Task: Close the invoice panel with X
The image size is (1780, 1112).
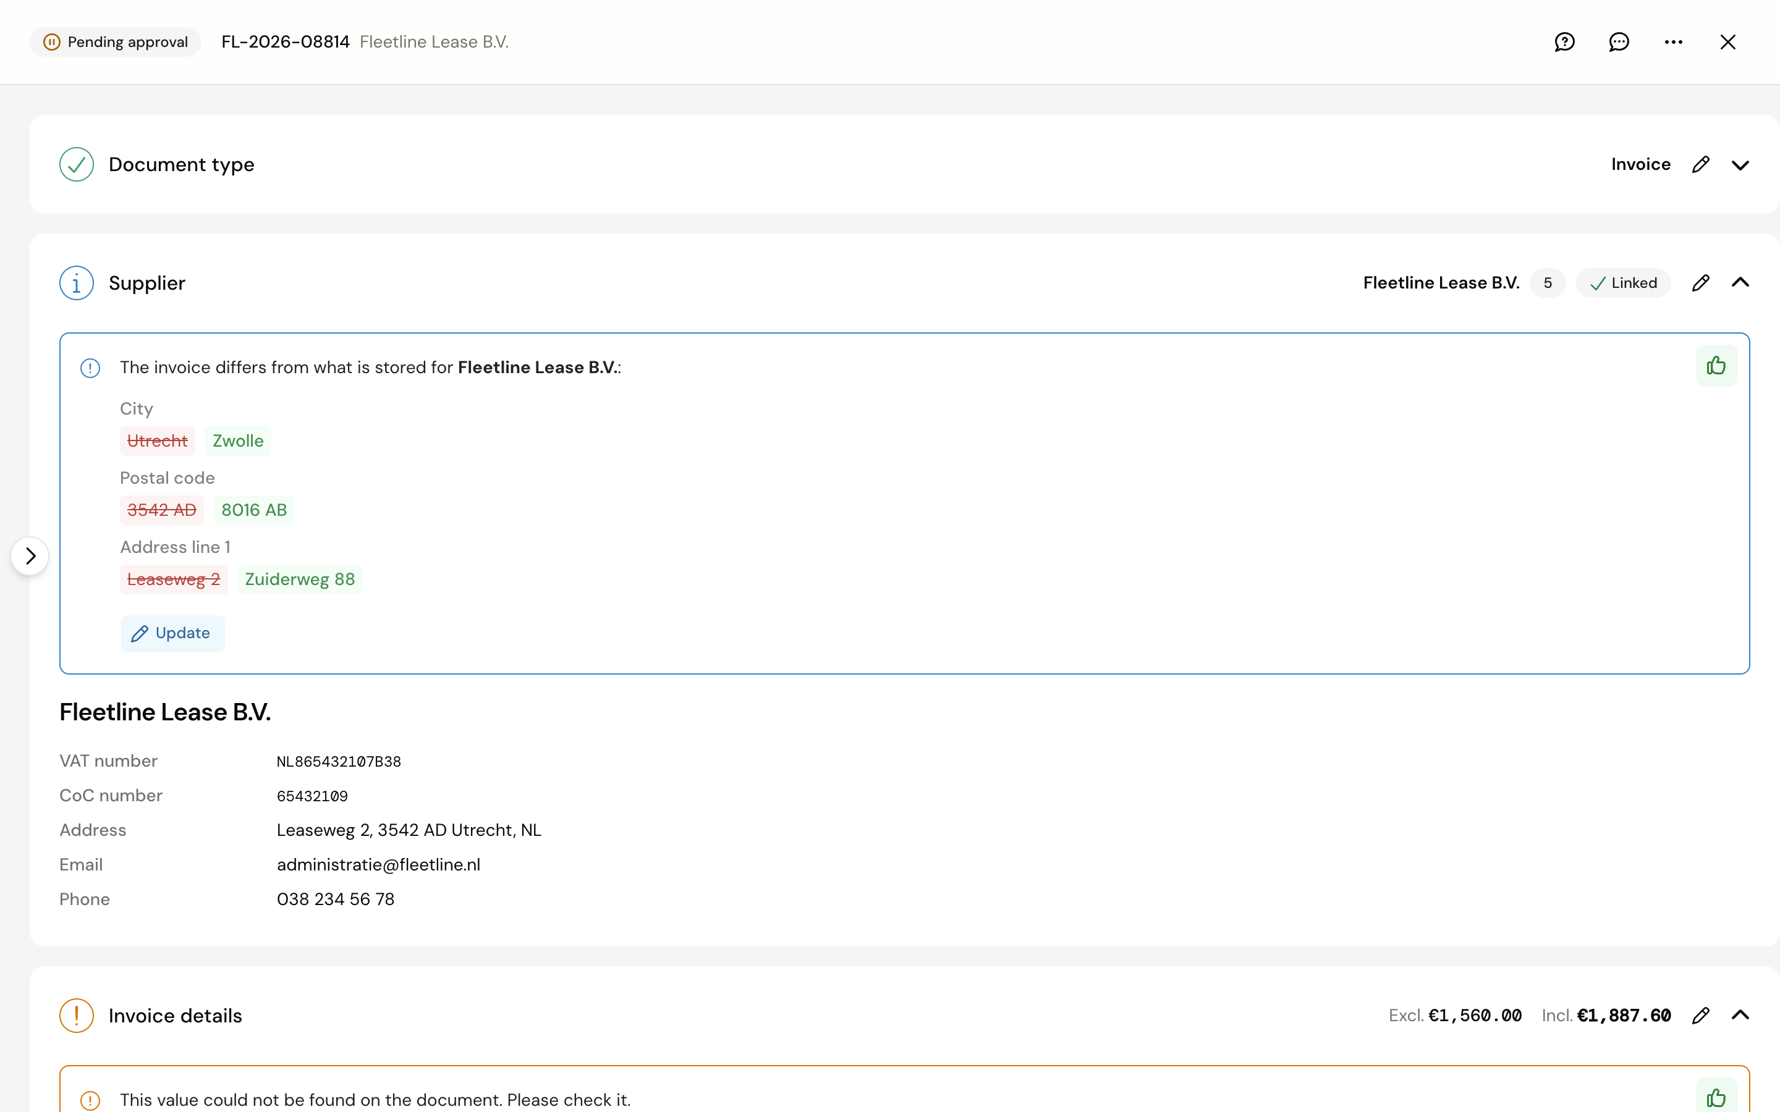Action: click(x=1728, y=42)
